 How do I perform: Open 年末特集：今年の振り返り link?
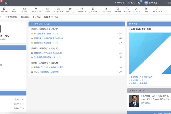(141, 77)
